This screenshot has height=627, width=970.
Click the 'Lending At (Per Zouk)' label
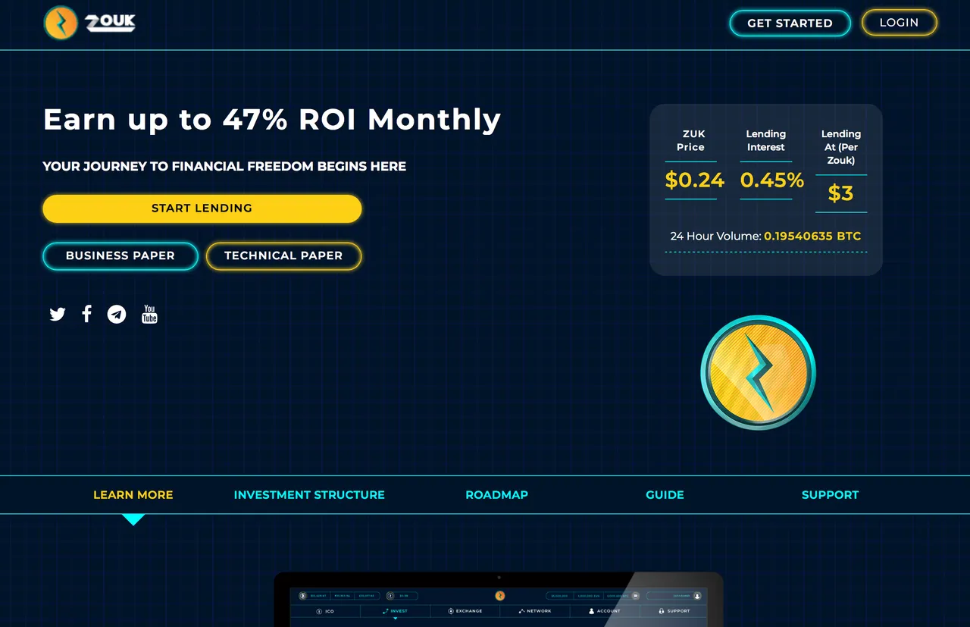[x=841, y=147]
